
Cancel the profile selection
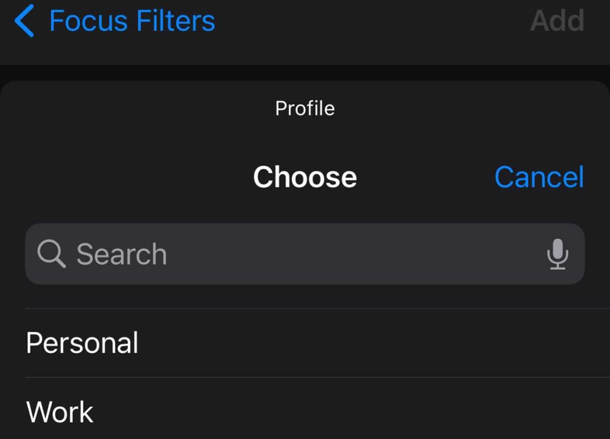click(x=539, y=177)
